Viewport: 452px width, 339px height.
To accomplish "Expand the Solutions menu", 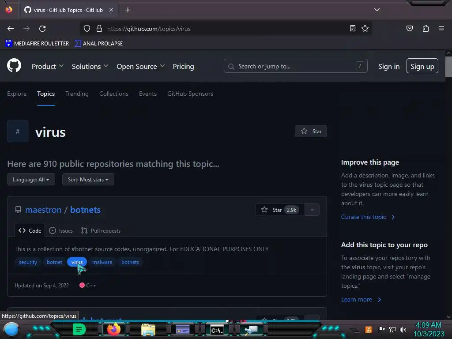I will (x=90, y=66).
